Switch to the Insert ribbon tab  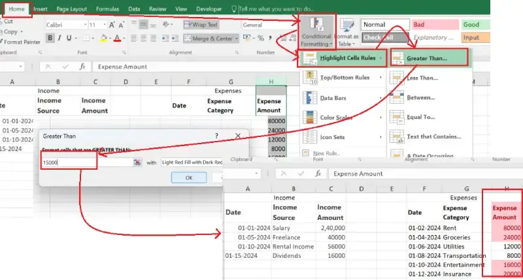41,9
